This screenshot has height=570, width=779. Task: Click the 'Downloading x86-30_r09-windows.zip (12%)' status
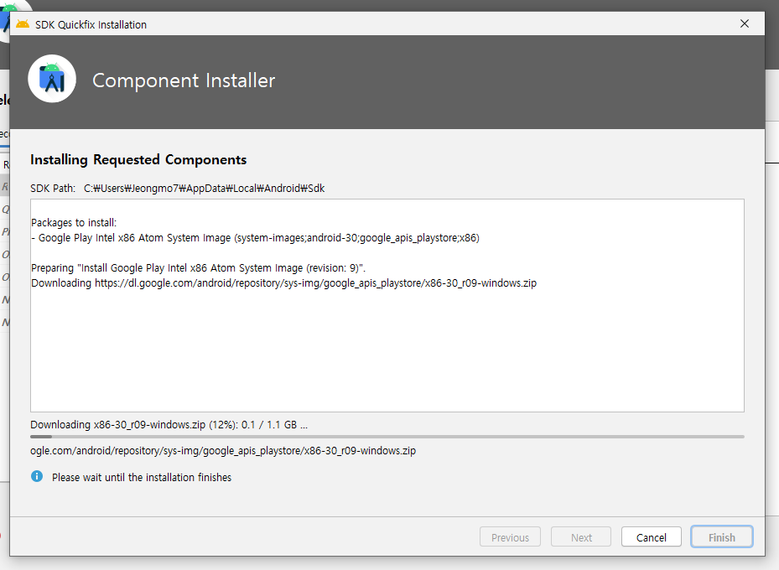click(x=169, y=425)
